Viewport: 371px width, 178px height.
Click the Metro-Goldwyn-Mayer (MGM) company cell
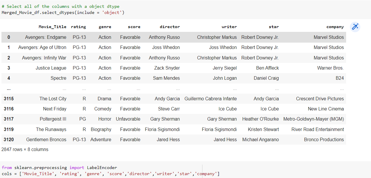[314, 119]
